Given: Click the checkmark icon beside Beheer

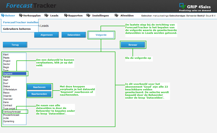Looking at the screenshot, I should coord(3,15).
